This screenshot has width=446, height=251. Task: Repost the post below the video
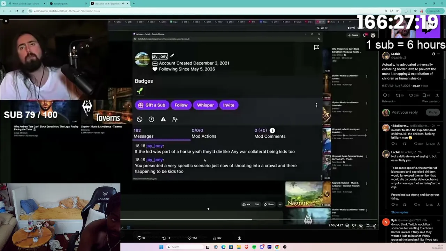(166, 238)
